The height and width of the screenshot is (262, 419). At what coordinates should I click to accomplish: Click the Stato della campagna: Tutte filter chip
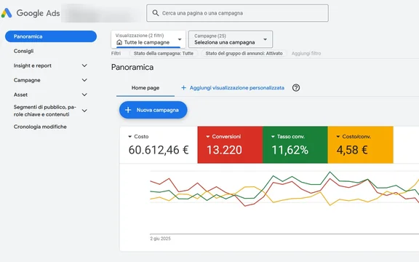[164, 53]
